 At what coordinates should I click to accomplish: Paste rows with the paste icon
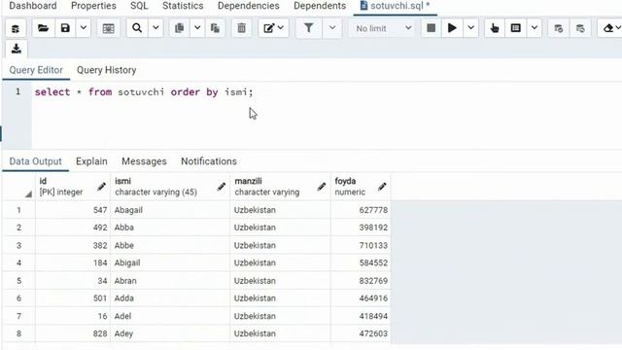tap(216, 28)
